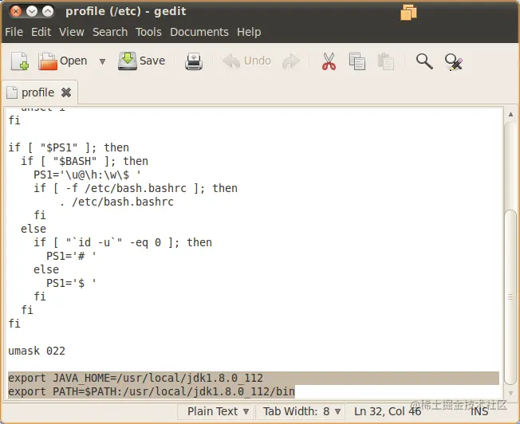
Task: Click the 'if [ "$PS1" ]; then' line
Action: click(x=69, y=147)
